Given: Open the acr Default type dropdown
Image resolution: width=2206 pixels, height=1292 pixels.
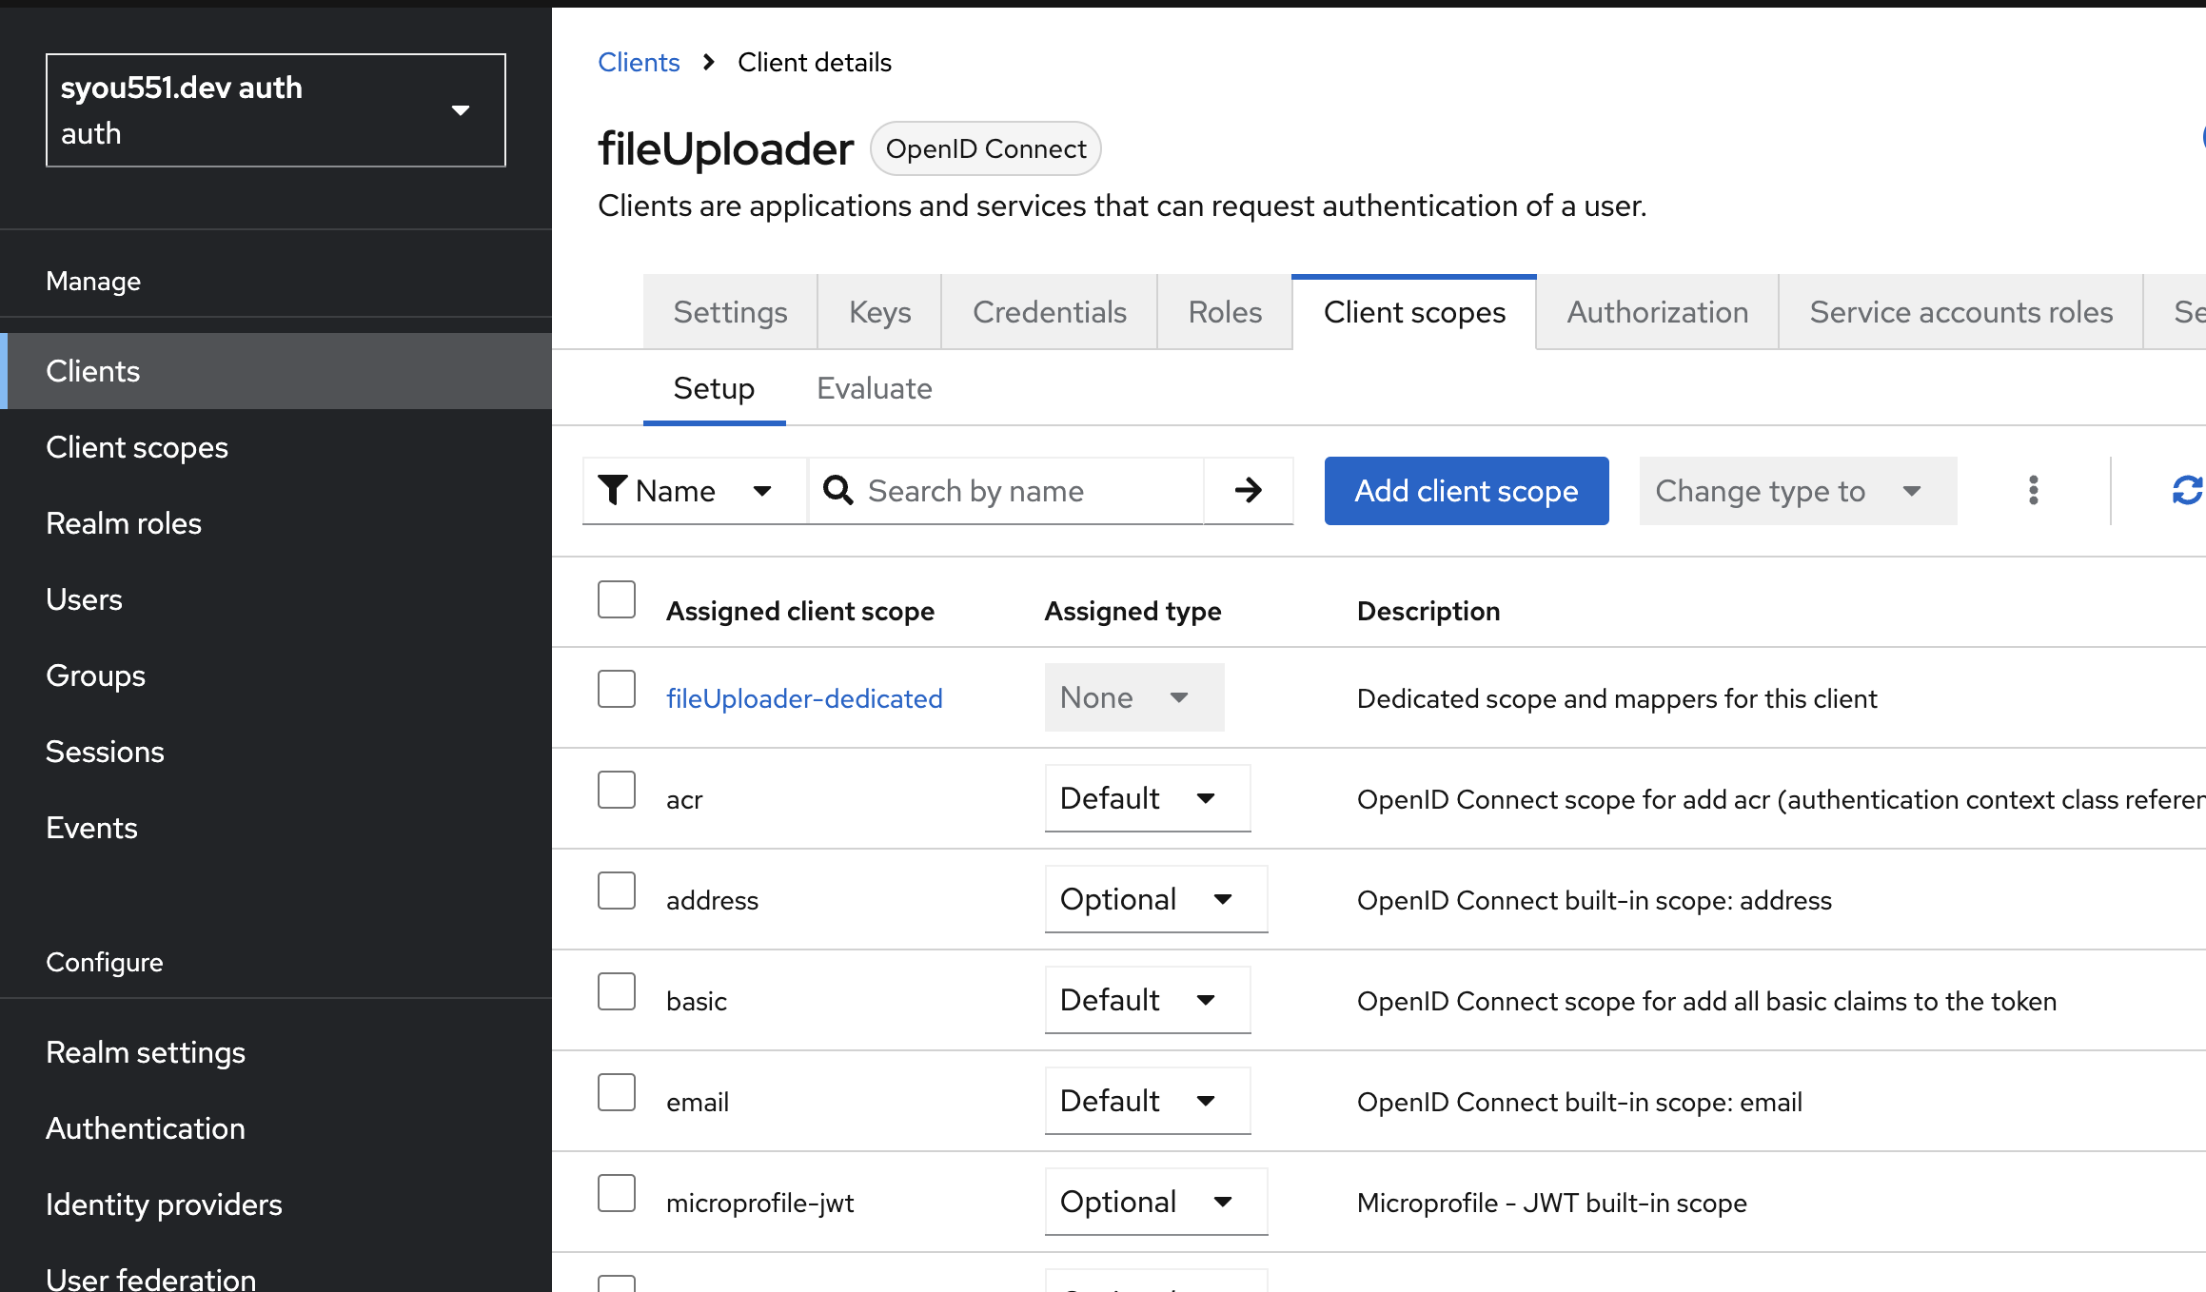Looking at the screenshot, I should point(1147,798).
